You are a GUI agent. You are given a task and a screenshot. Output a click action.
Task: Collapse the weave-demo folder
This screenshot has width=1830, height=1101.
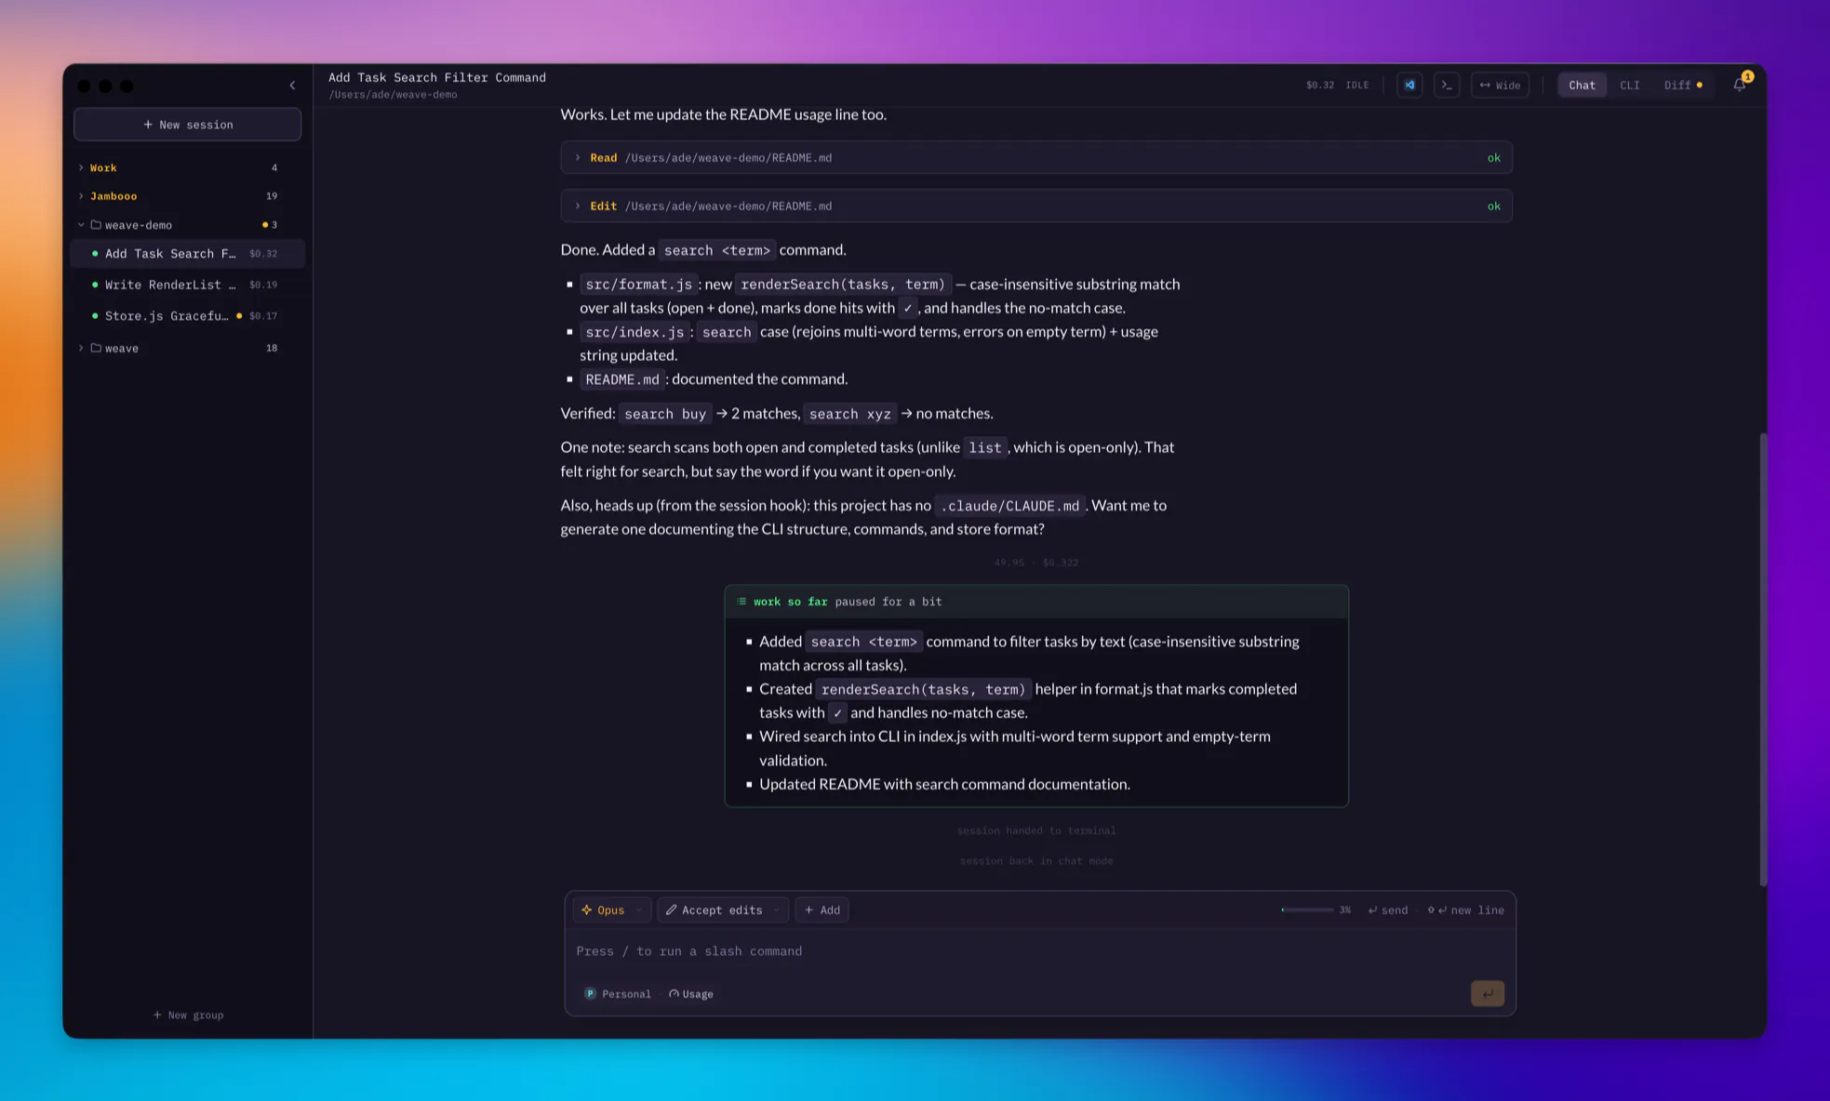[81, 224]
